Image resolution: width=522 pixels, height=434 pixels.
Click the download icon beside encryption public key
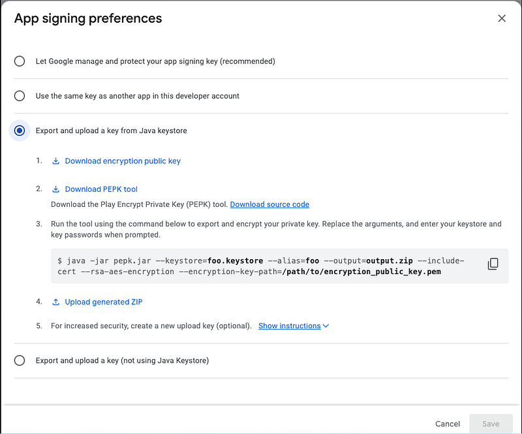[x=56, y=161]
